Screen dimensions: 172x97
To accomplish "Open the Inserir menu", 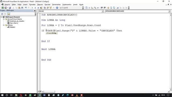I will click(25, 5).
